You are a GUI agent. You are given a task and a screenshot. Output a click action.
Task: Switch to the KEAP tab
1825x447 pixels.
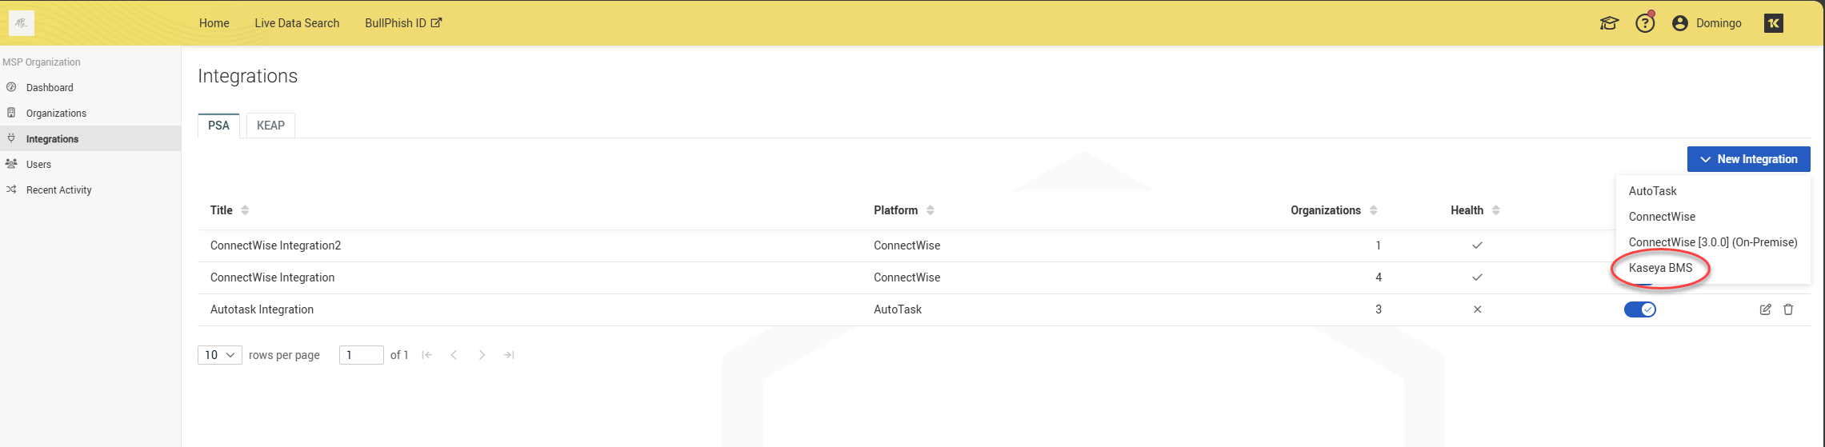tap(270, 126)
